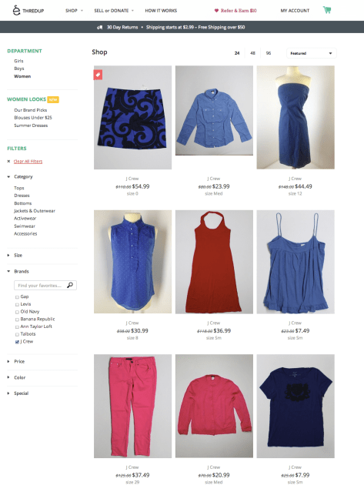Uncheck the J Crew brand checkbox
Screen dimensions: 364x492
point(17,342)
